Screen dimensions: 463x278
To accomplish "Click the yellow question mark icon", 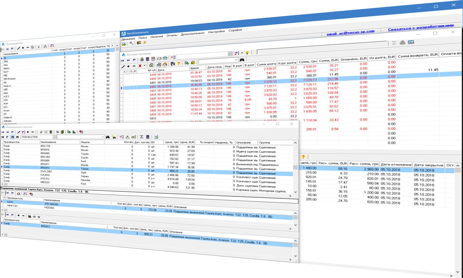I will (303, 157).
